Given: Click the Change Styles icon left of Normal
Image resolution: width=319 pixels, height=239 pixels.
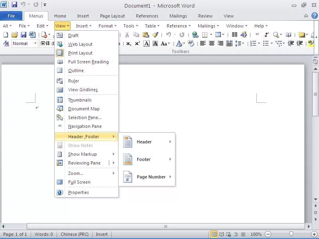Looking at the screenshot, I should point(6,43).
